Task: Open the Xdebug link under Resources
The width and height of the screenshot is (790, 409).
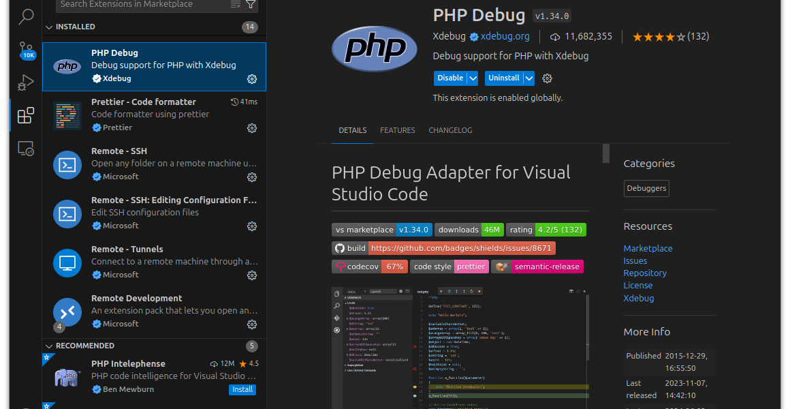Action: click(639, 298)
